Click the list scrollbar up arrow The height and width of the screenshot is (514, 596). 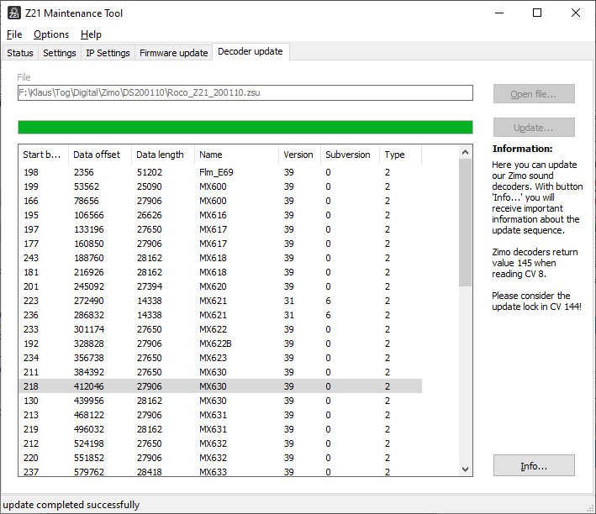tap(465, 152)
